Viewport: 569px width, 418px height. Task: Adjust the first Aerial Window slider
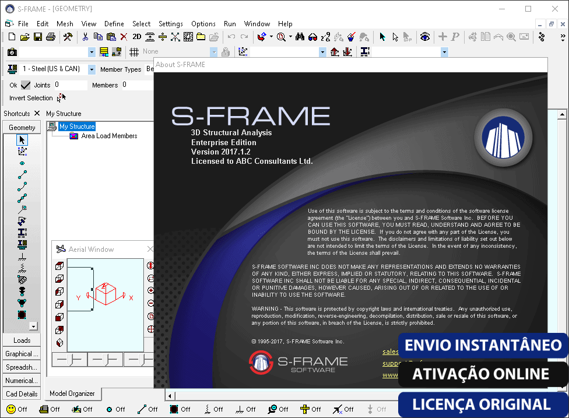point(70,360)
